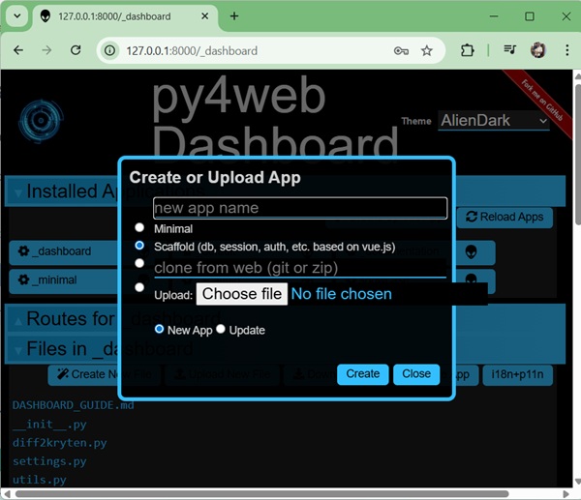The image size is (581, 500).
Task: Bookmark this page with star icon
Action: click(x=426, y=50)
